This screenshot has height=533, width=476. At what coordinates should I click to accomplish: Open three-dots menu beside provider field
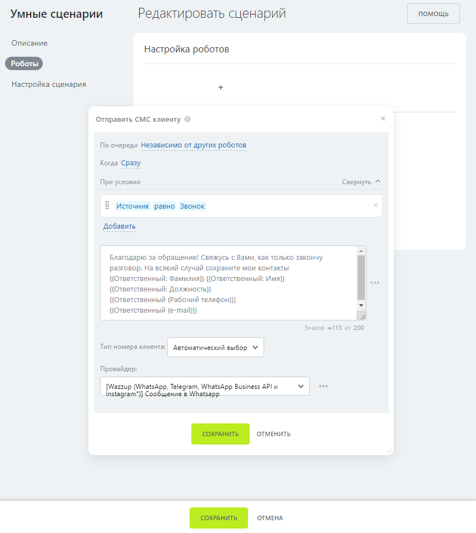(323, 386)
